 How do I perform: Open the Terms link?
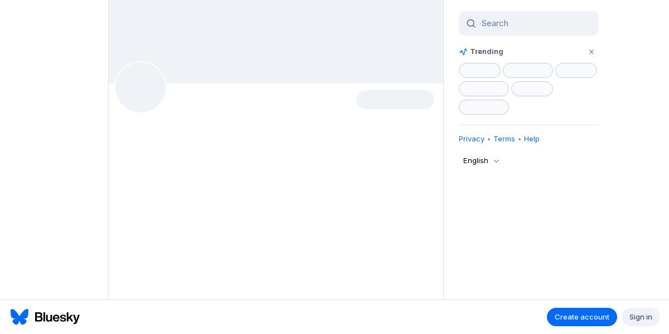click(x=504, y=139)
